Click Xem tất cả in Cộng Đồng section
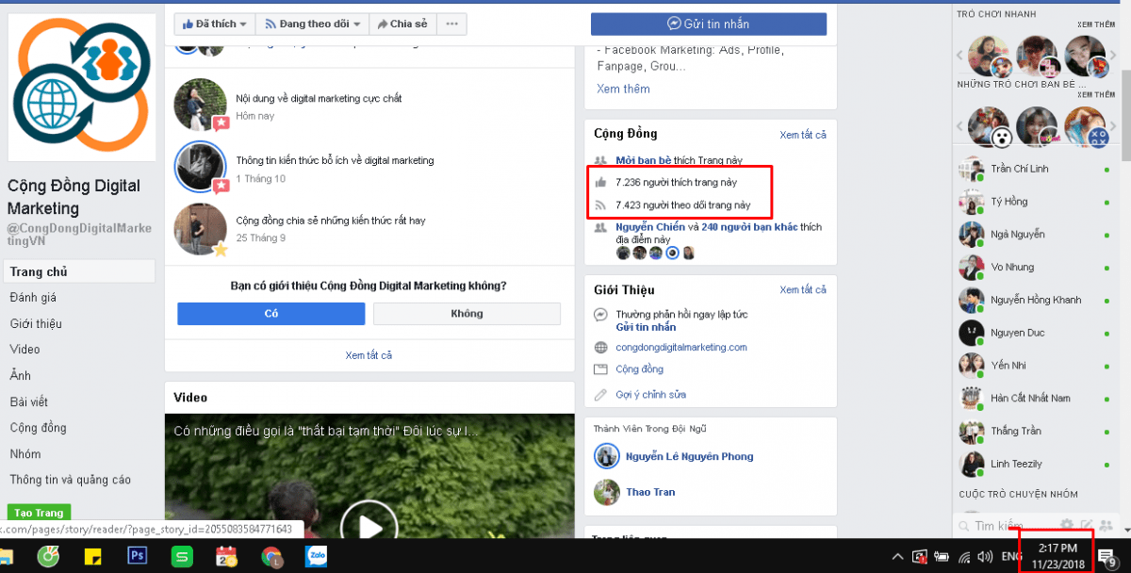The height and width of the screenshot is (573, 1131). click(803, 135)
